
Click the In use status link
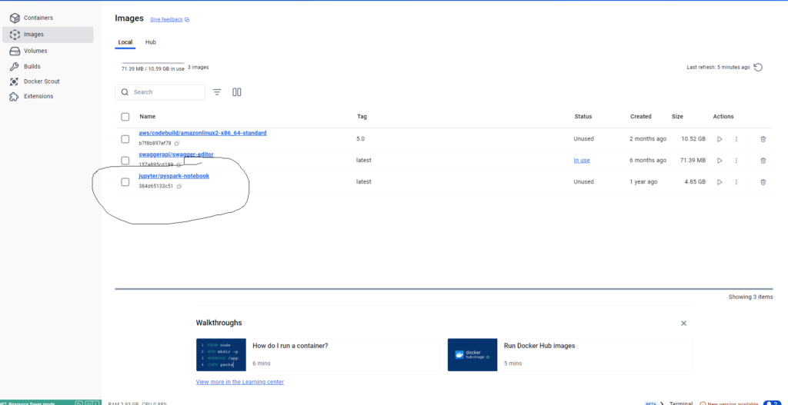[x=582, y=161]
